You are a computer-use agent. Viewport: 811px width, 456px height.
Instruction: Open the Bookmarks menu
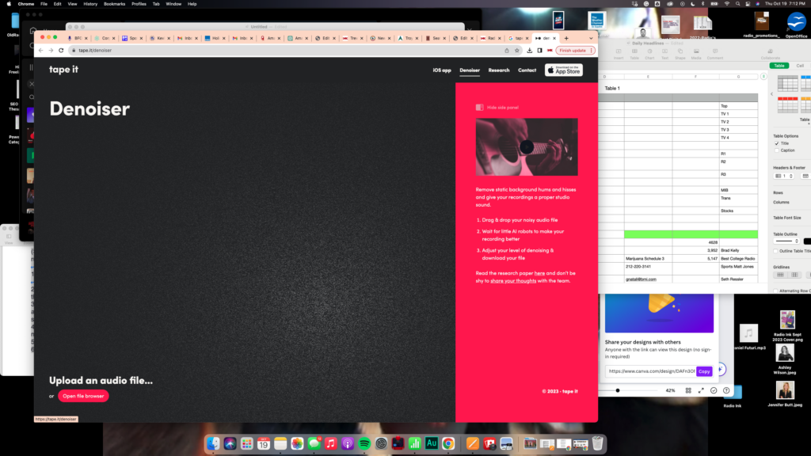(x=114, y=4)
